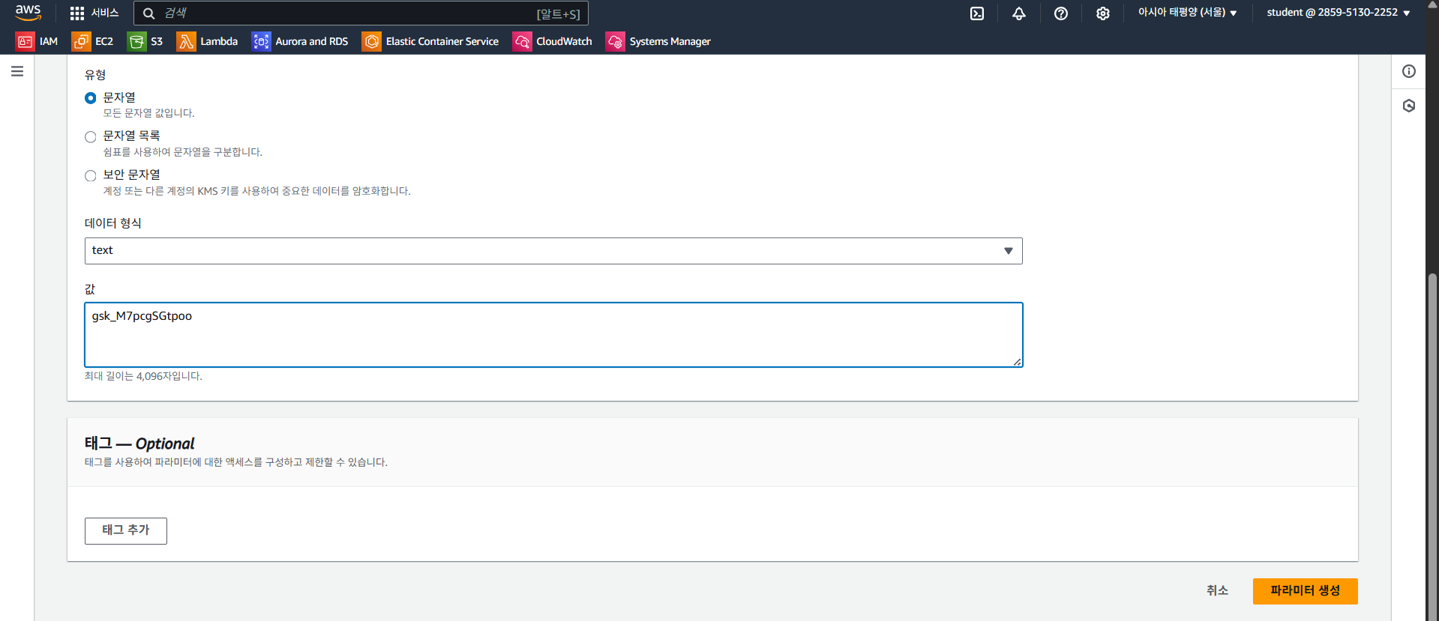Screen dimensions: 1439x621
Task: Select the 문자열 목록 radio button
Action: [x=91, y=136]
